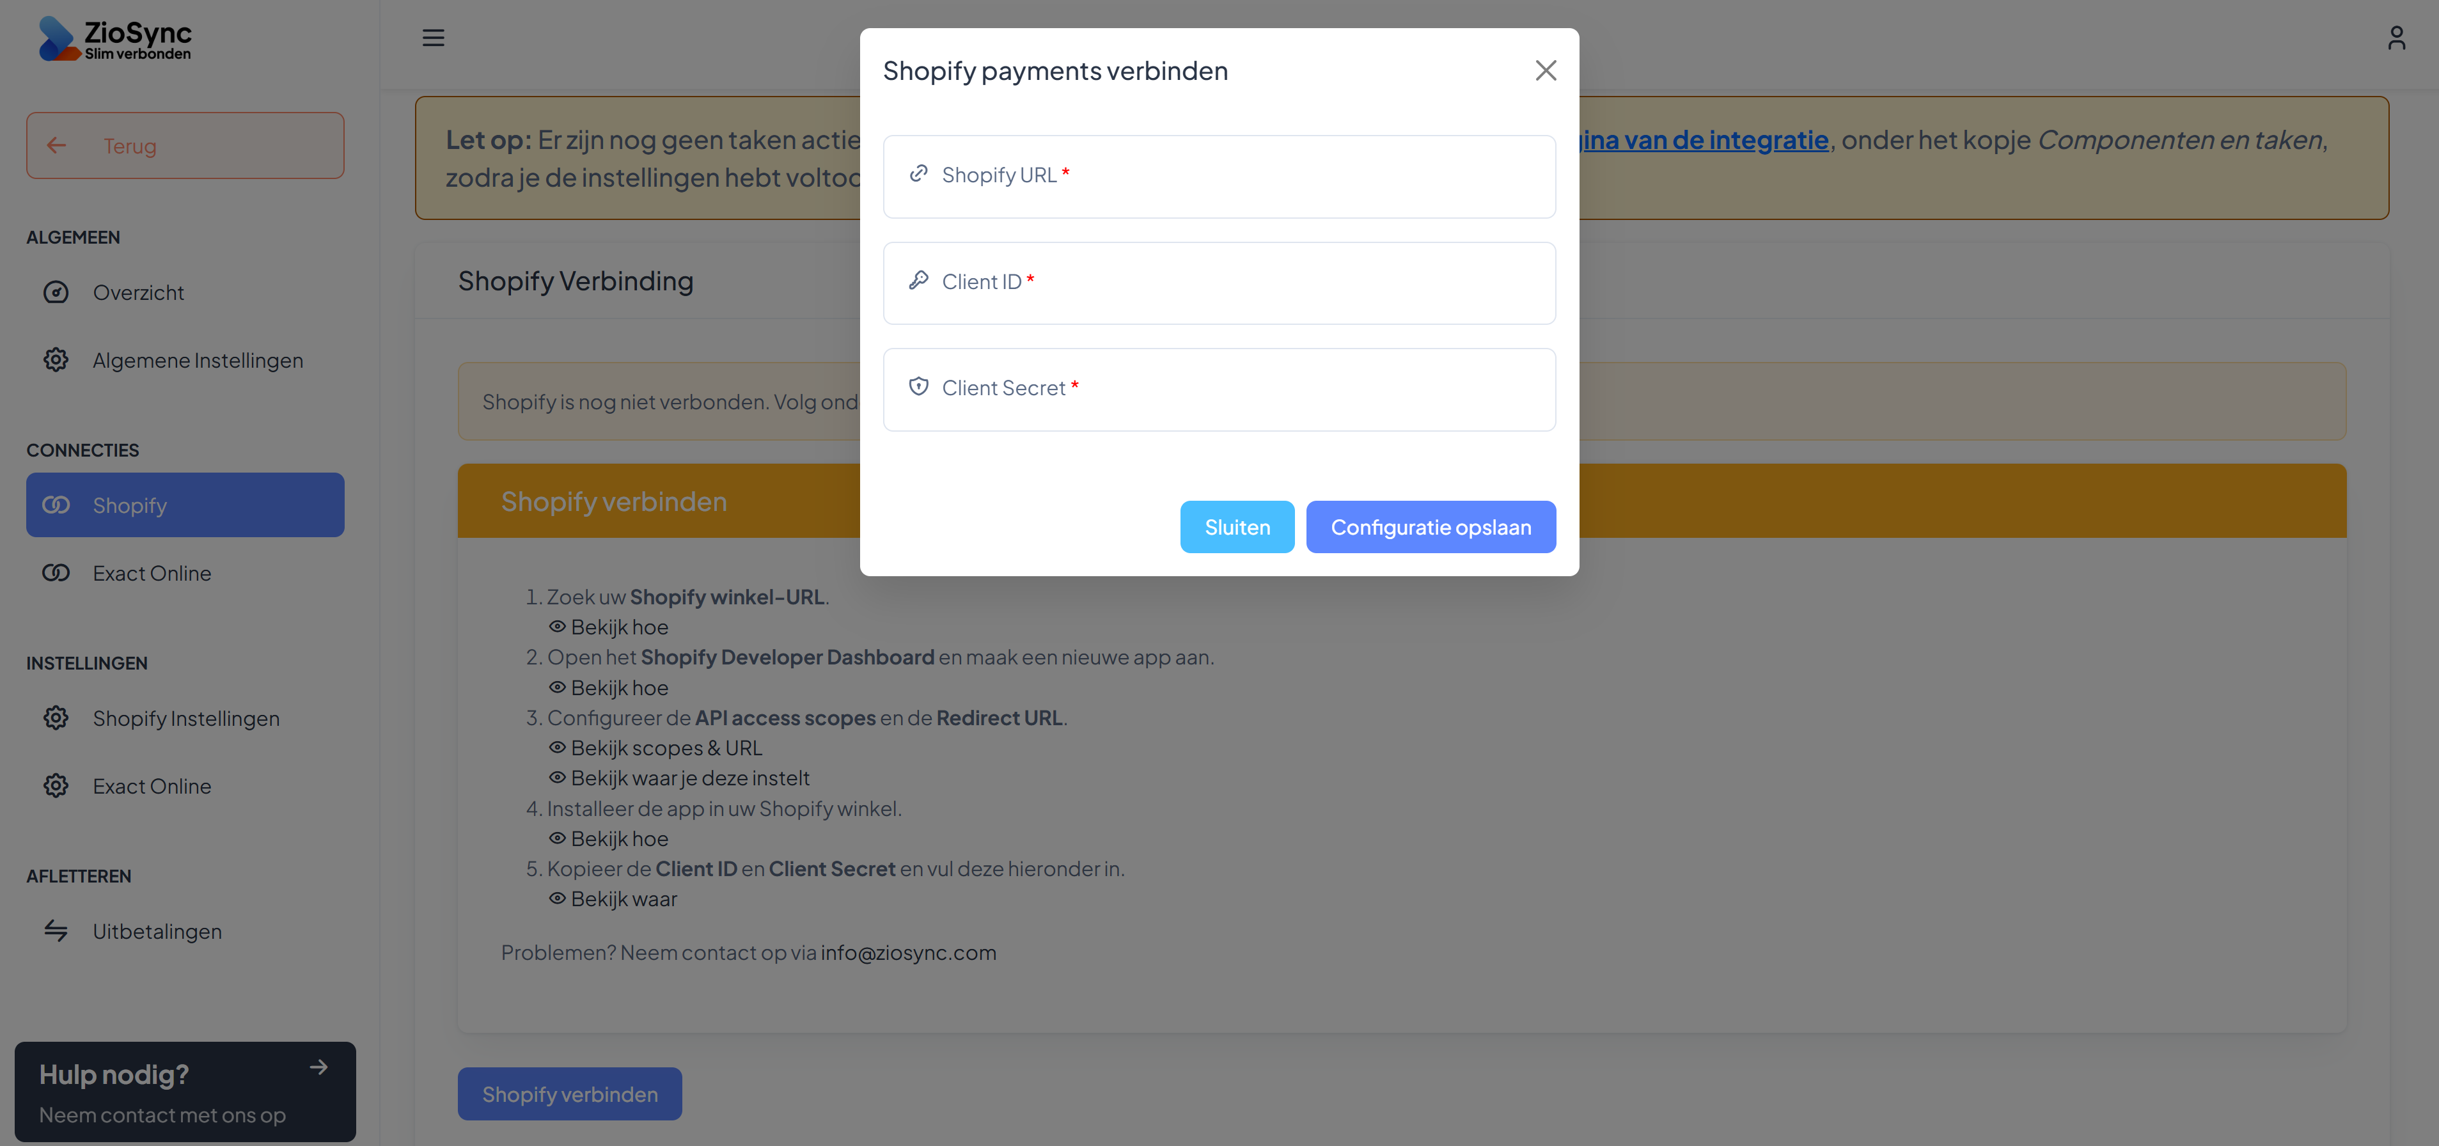Open the info@ziosync.com email link

coord(908,953)
